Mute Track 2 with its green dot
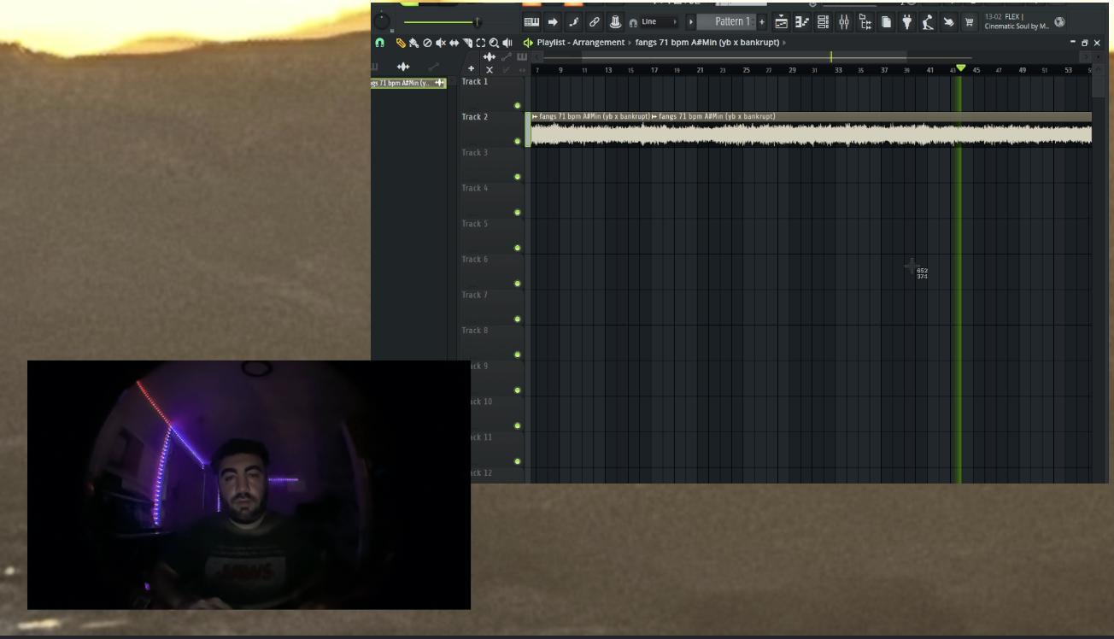 [518, 141]
